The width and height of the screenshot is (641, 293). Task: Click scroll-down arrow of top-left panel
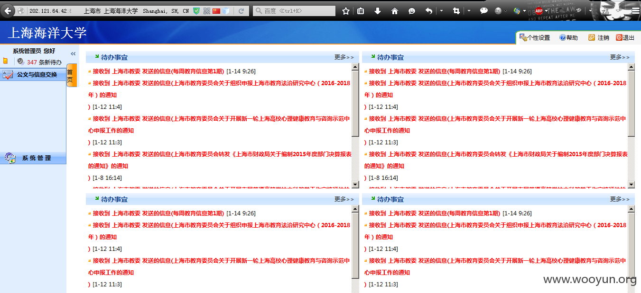[x=355, y=185]
